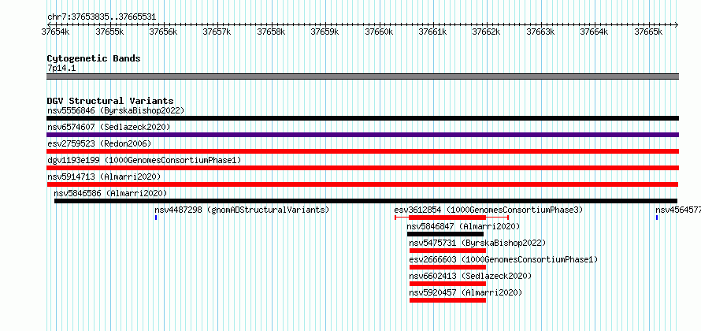The width and height of the screenshot is (701, 331).
Task: Click the 37654k ruler label
Action: (55, 32)
